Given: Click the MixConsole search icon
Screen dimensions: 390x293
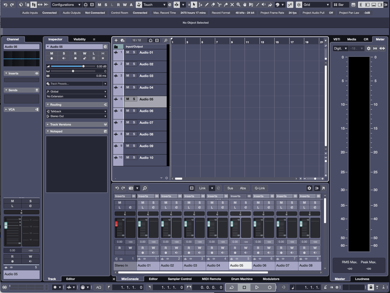Looking at the screenshot, I should point(145,188).
